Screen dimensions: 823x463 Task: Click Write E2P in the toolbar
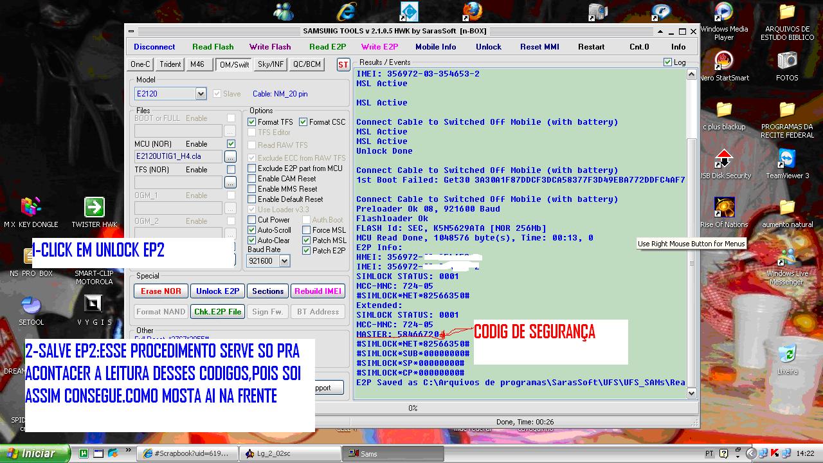point(379,47)
